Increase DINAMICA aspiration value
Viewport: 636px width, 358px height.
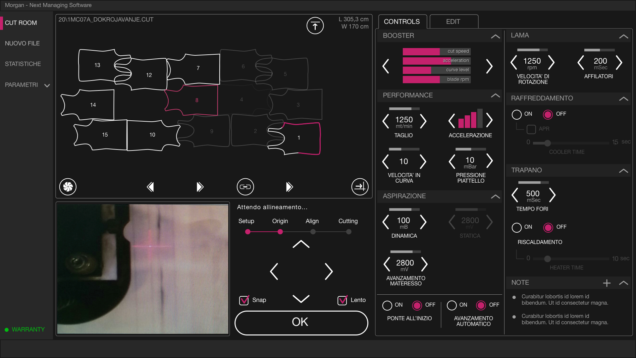click(423, 222)
